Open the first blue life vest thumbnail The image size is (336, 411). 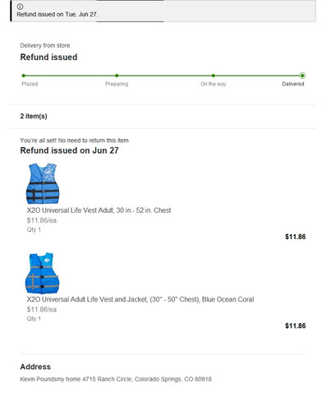pyautogui.click(x=43, y=183)
